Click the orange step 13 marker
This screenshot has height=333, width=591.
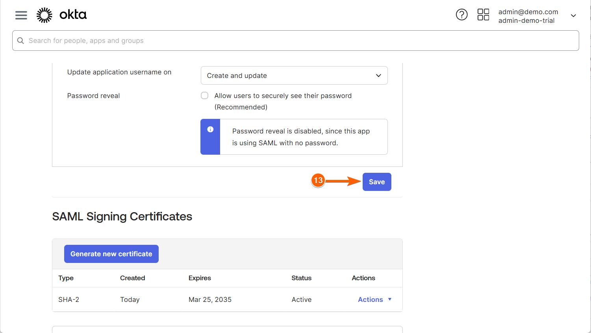click(318, 181)
